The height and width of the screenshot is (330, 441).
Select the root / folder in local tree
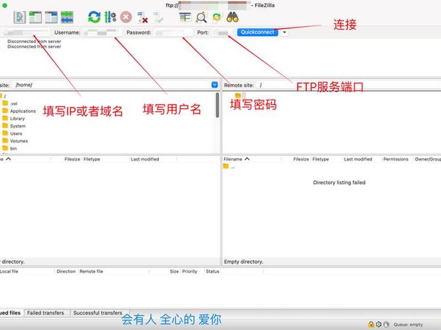(5, 96)
